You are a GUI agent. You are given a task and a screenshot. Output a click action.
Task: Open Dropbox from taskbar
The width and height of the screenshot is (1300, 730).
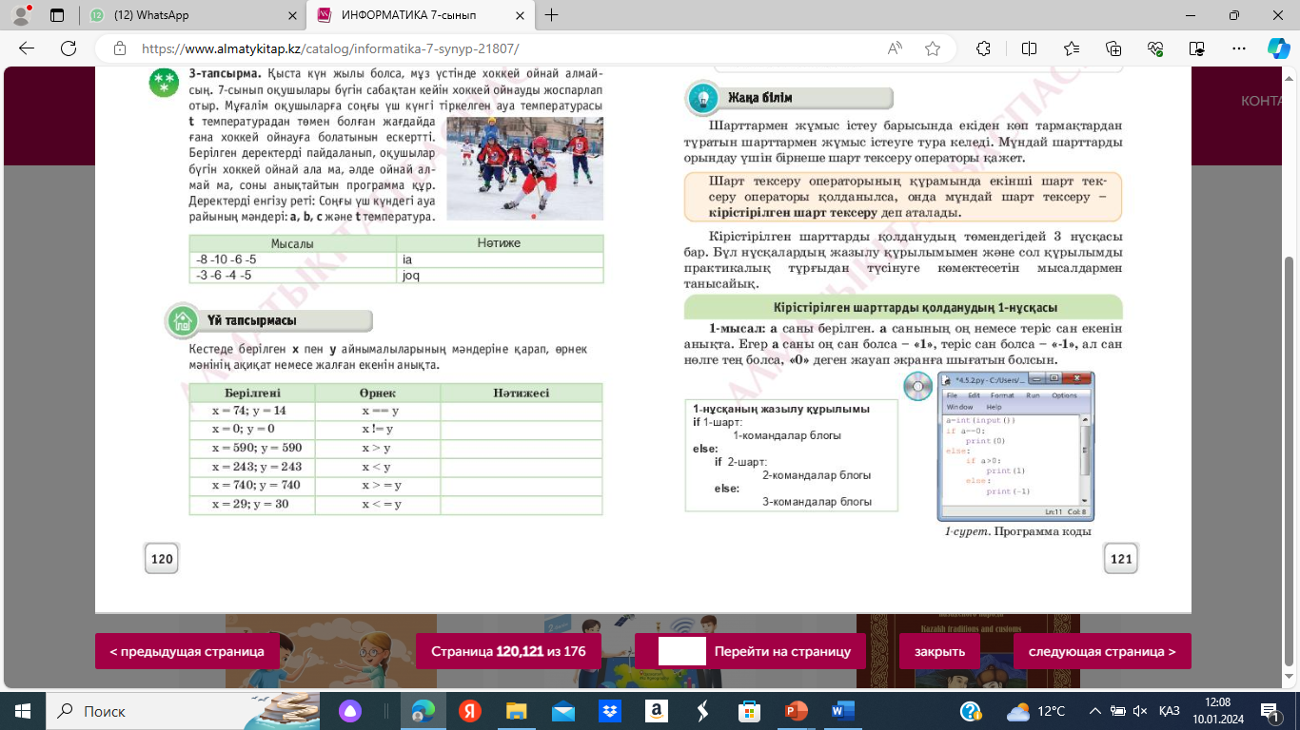[x=609, y=711]
